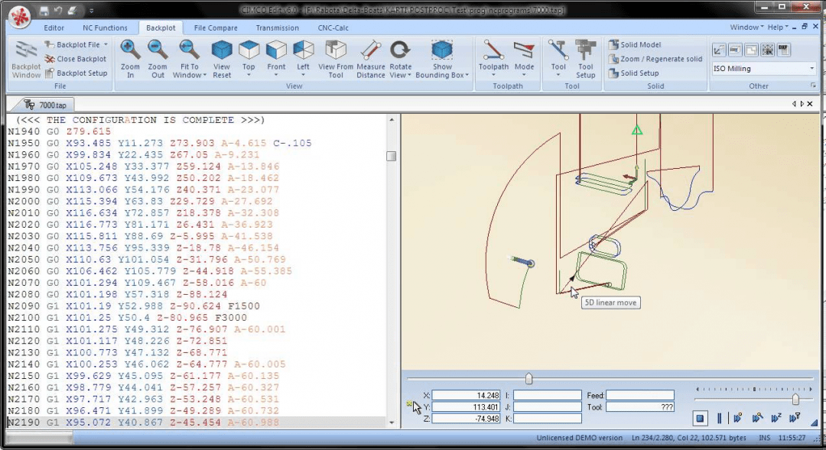Open the ISO Milling file type dropdown
The width and height of the screenshot is (826, 450).
811,69
